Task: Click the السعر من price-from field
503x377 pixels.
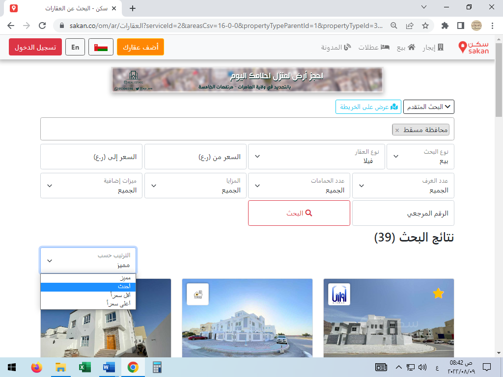Action: [x=196, y=157]
